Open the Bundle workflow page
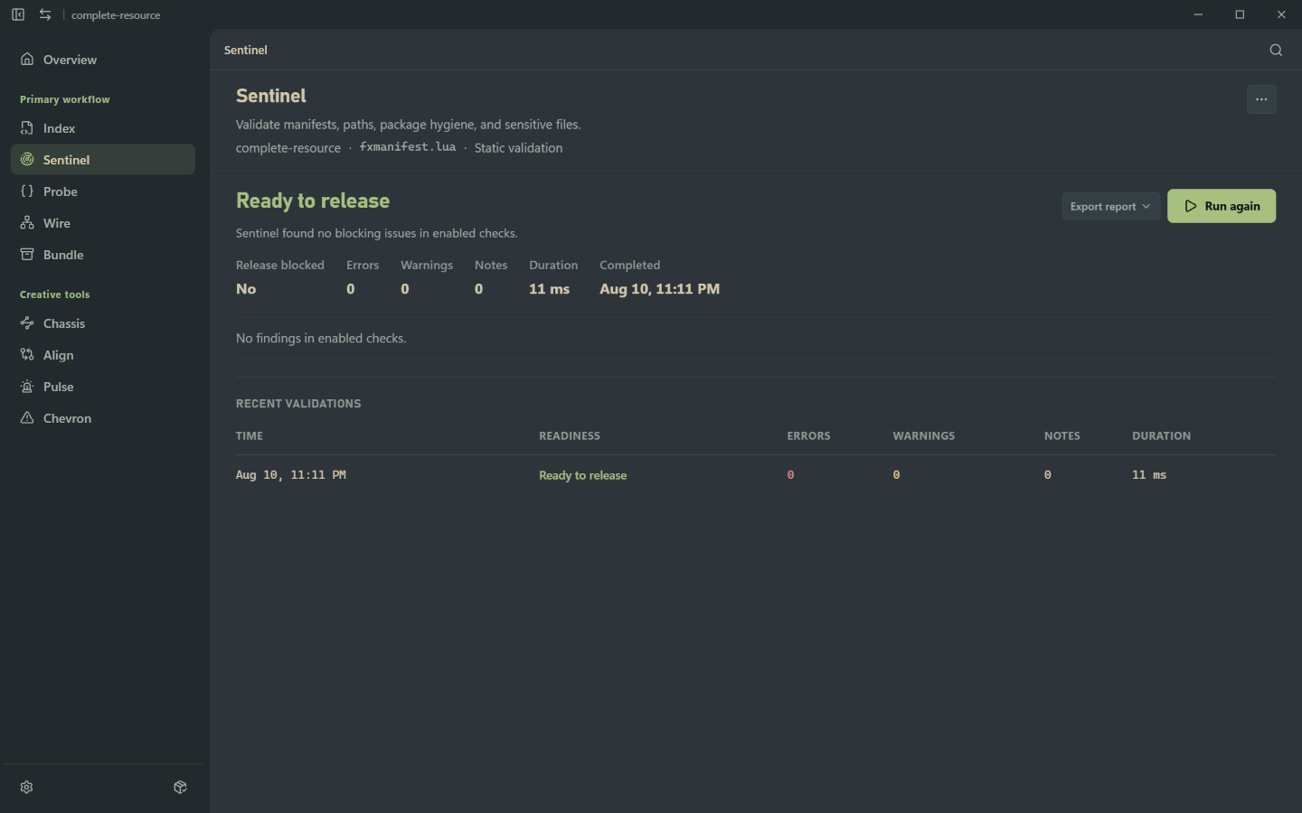 103,255
